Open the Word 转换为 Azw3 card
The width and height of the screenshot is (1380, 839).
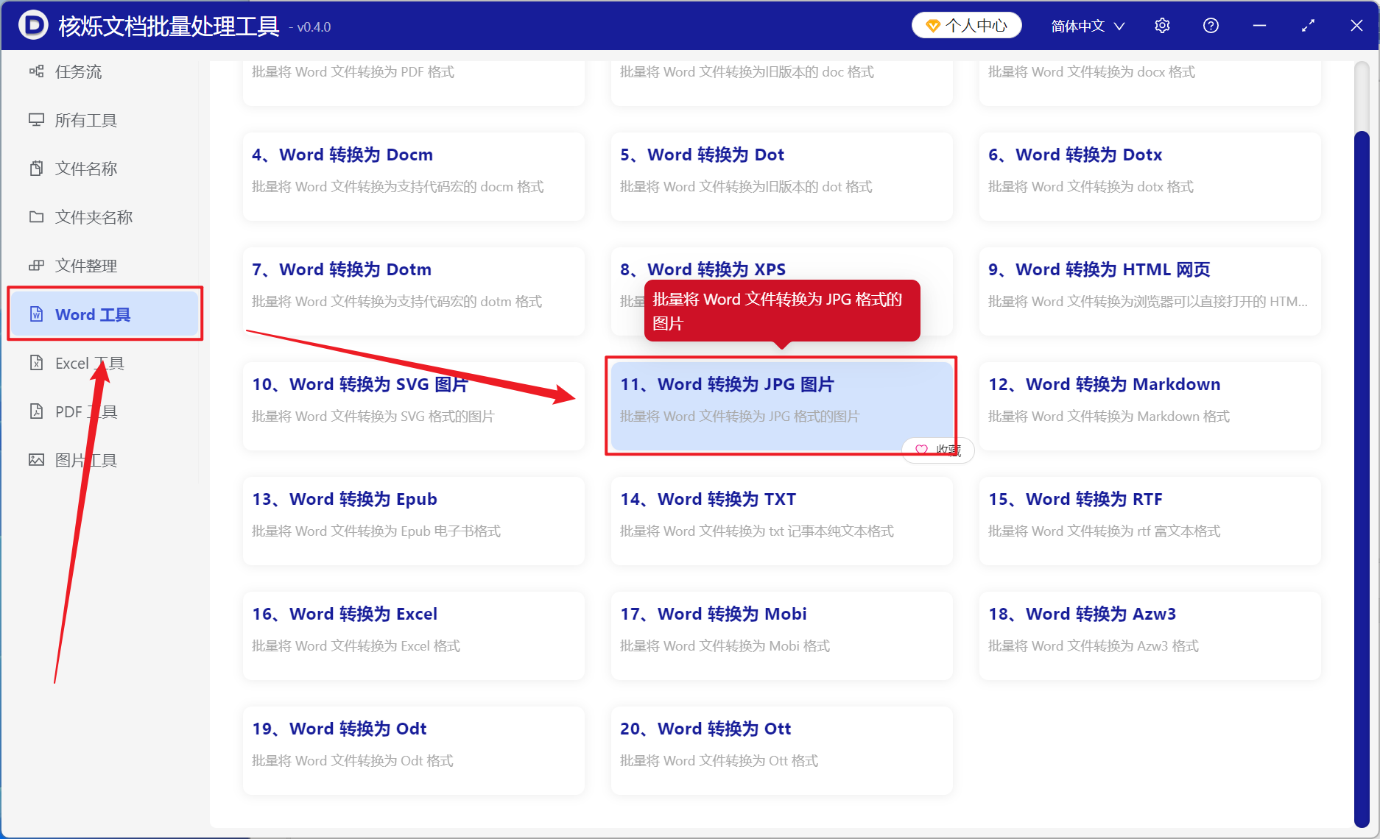click(1150, 636)
